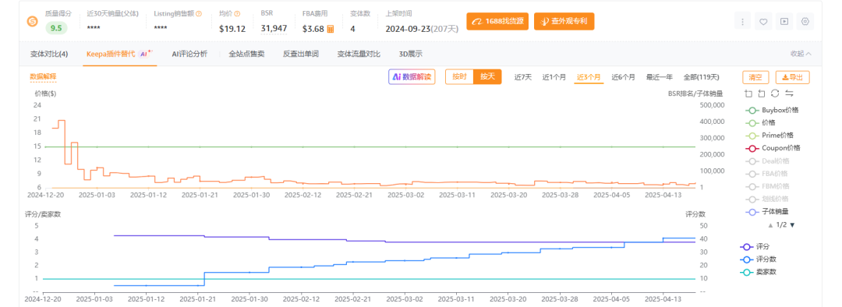Click the 导出 export button

(792, 77)
